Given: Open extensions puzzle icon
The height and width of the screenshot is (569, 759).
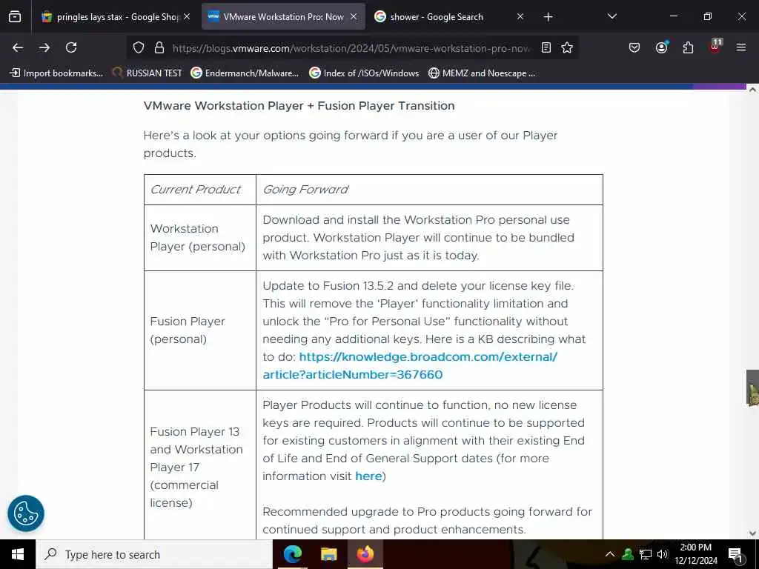Looking at the screenshot, I should [688, 47].
